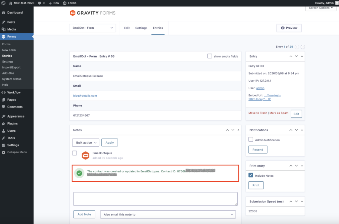Switch to the form Settings tab
Viewport: 339px width, 224px height.
(x=141, y=28)
